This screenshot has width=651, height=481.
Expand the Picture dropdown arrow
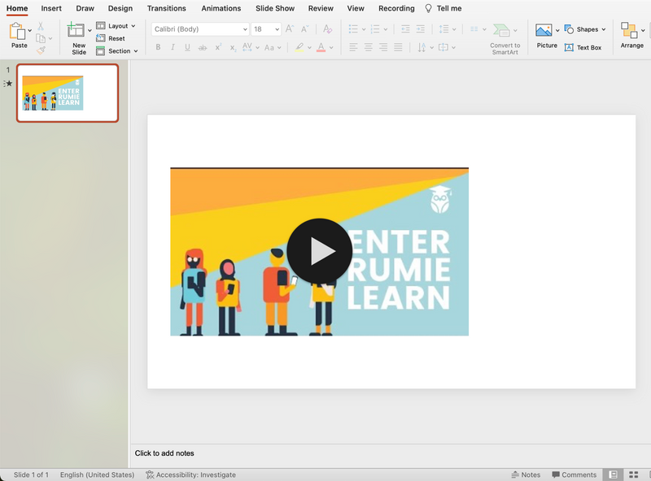coord(557,30)
